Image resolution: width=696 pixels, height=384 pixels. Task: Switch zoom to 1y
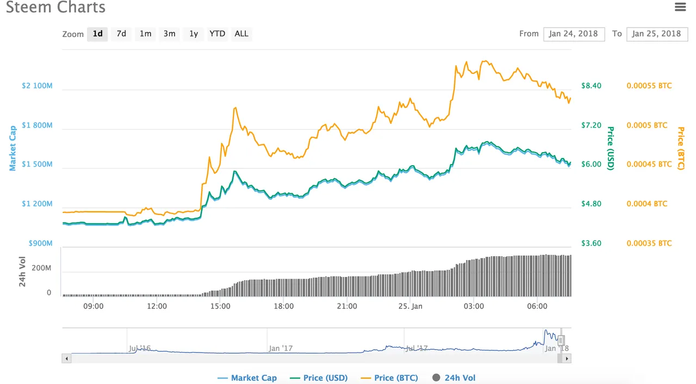click(x=193, y=34)
